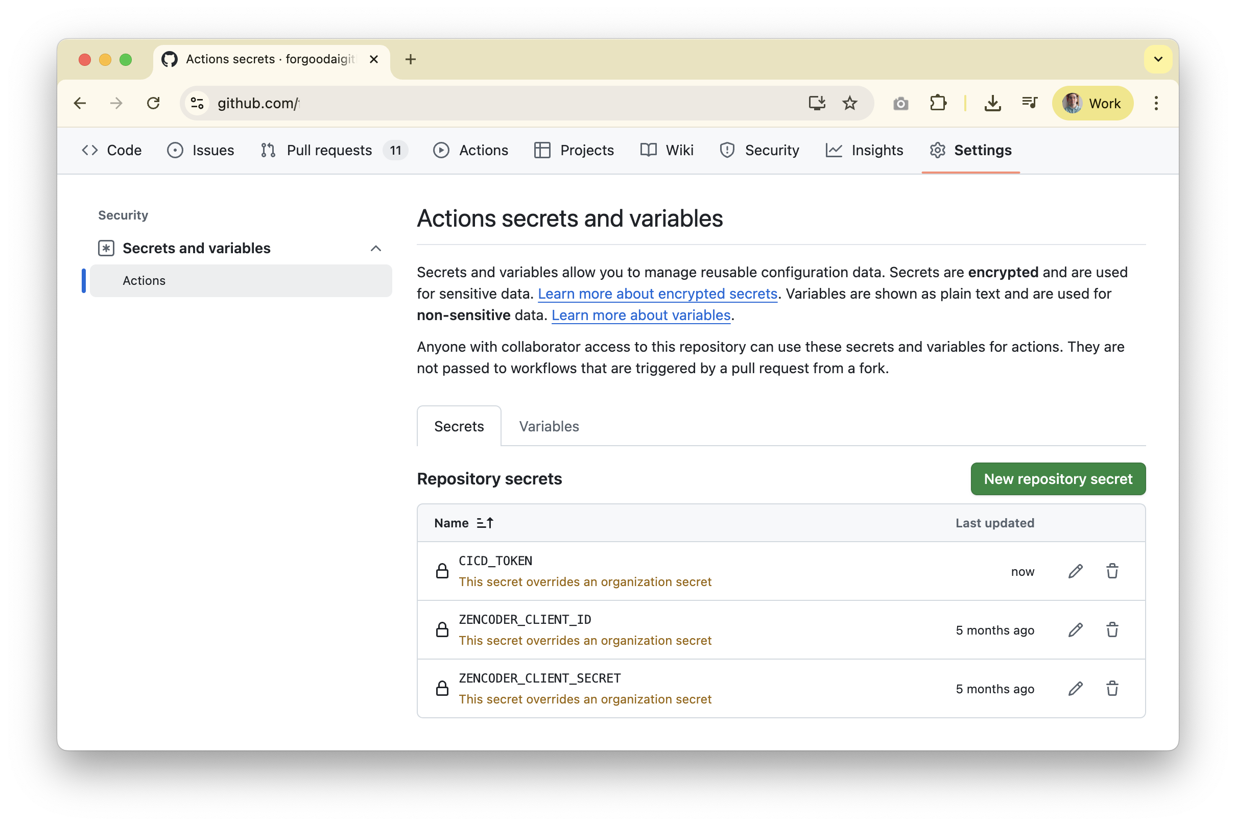Switch to the Variables tab
Image resolution: width=1236 pixels, height=826 pixels.
pyautogui.click(x=549, y=426)
